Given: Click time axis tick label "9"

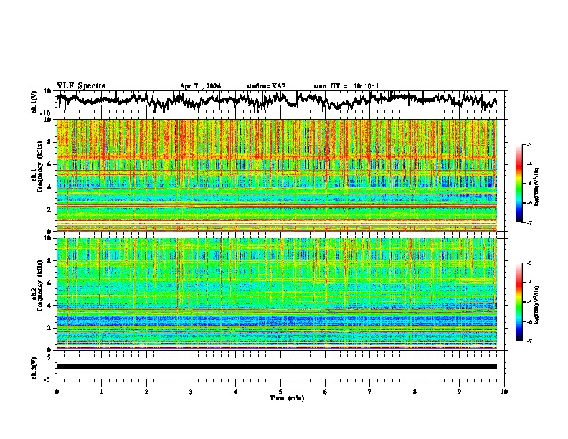Looking at the screenshot, I should tap(459, 392).
